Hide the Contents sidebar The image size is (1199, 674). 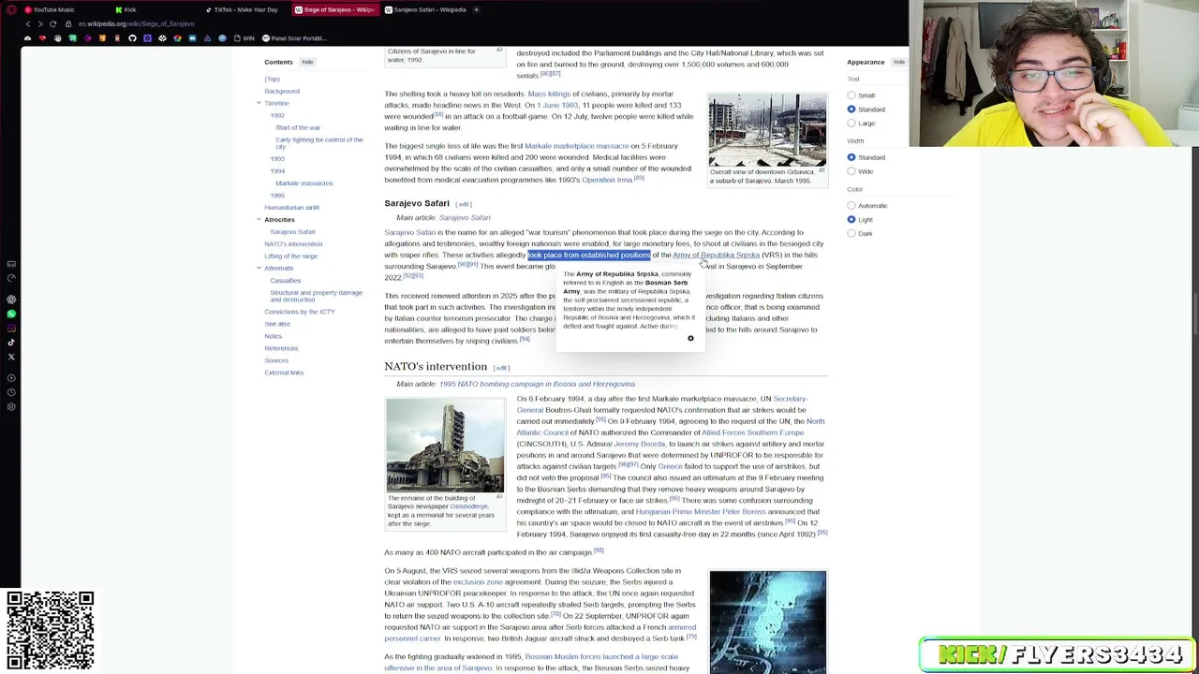307,62
